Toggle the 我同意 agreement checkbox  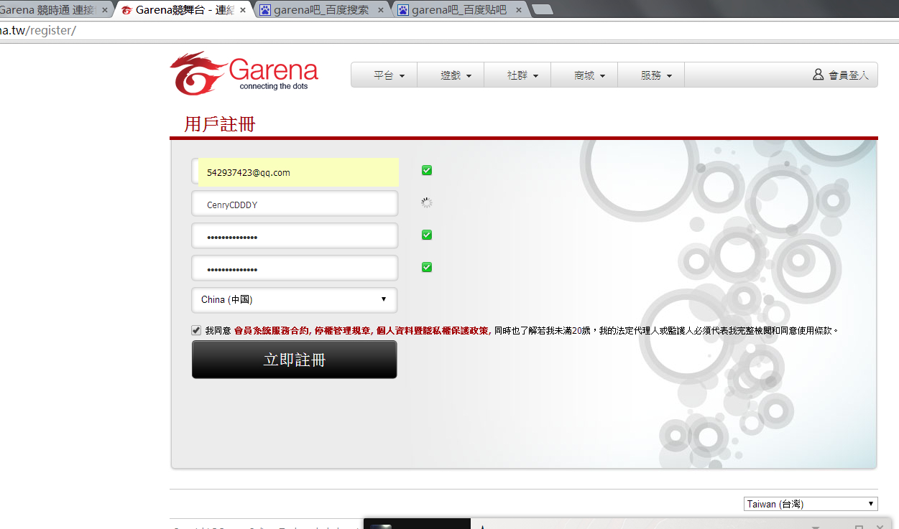click(196, 330)
